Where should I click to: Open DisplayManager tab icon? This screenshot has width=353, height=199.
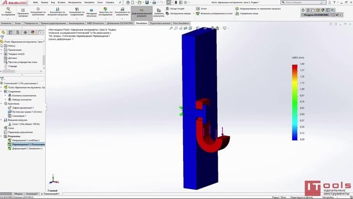click(x=33, y=33)
